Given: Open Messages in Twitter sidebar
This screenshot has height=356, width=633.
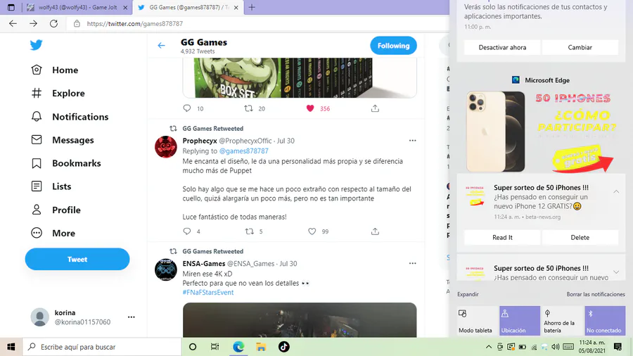Looking at the screenshot, I should click(63, 140).
